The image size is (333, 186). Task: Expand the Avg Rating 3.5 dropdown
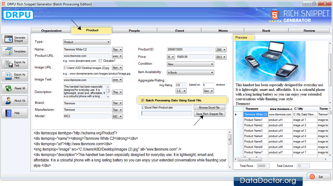tap(181, 91)
